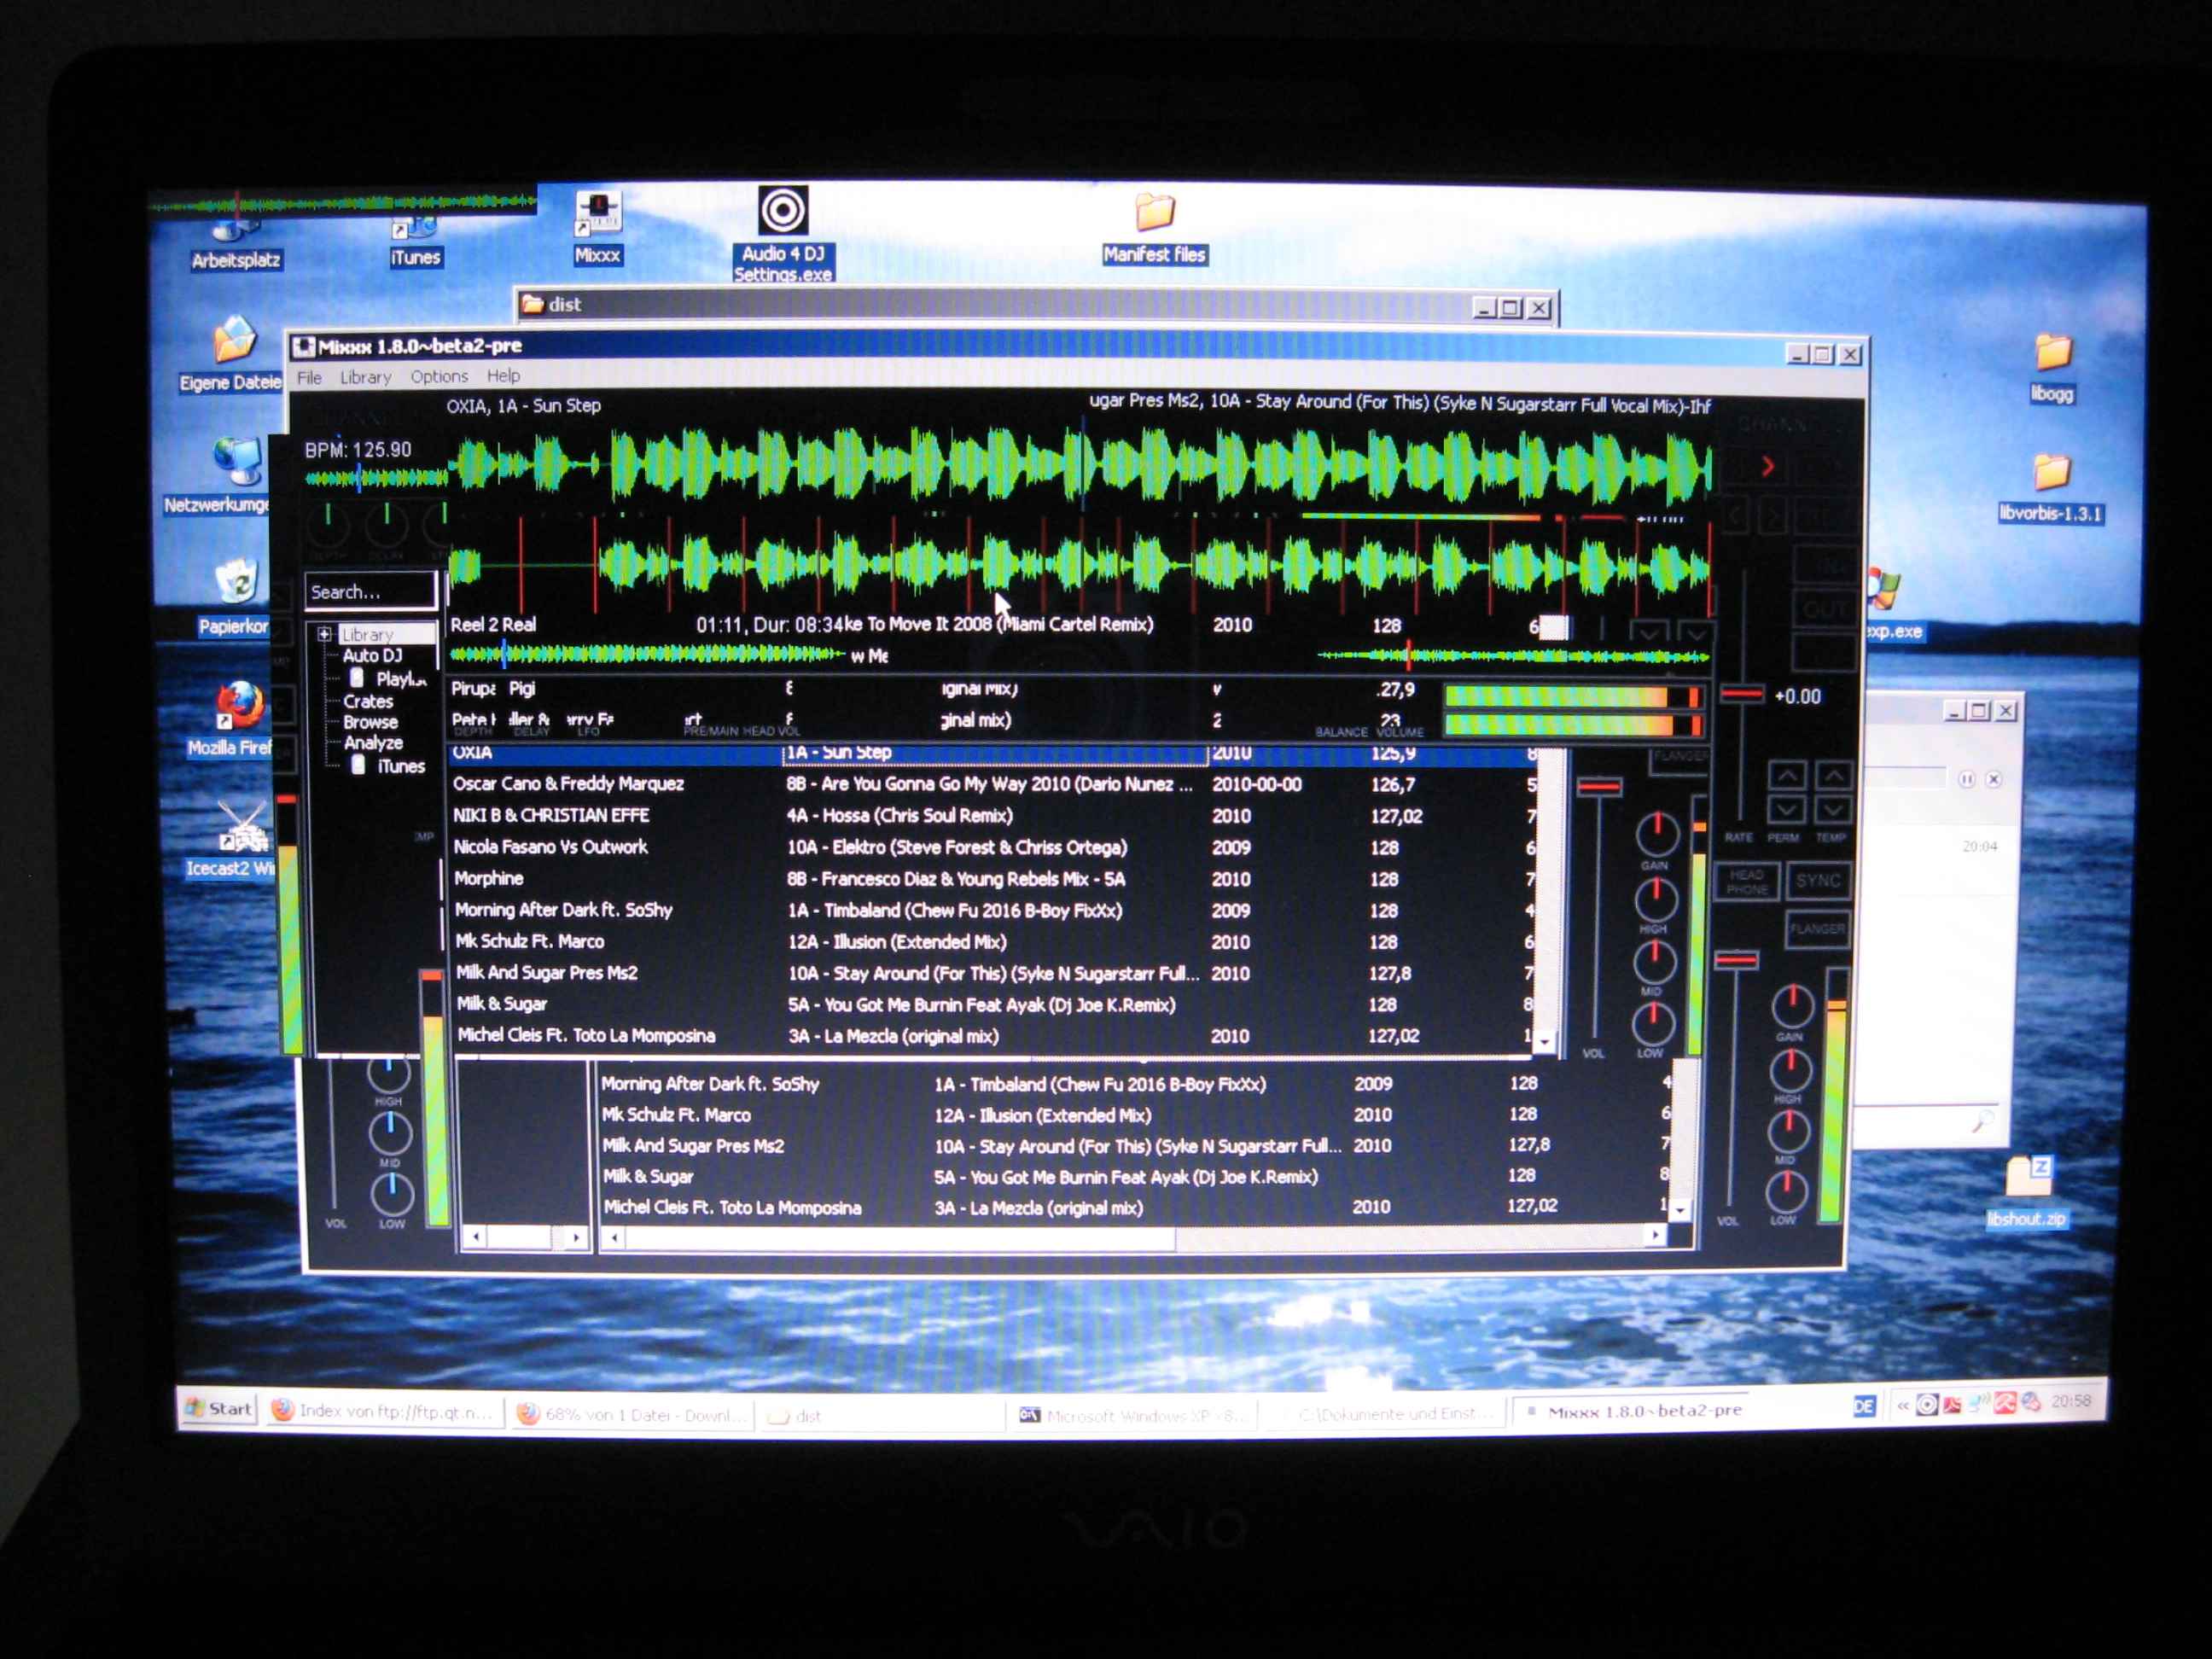
Task: Click the TEMP rate down arrow
Action: (1832, 809)
